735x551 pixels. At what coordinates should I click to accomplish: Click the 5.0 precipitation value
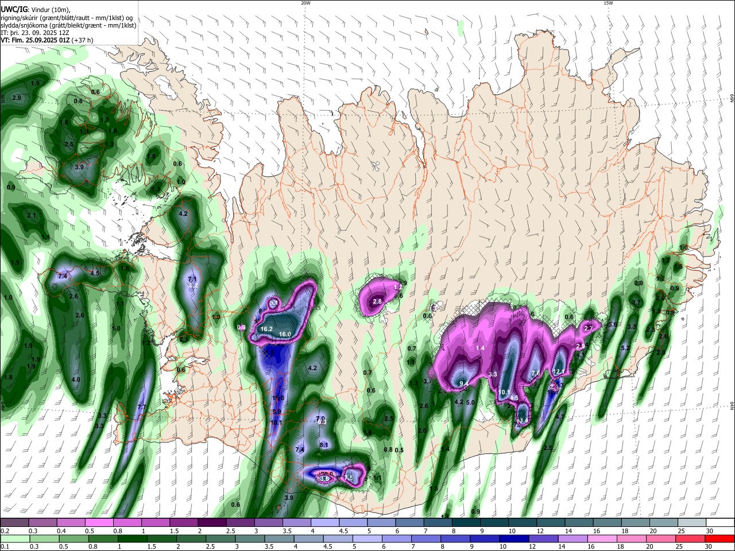point(470,402)
